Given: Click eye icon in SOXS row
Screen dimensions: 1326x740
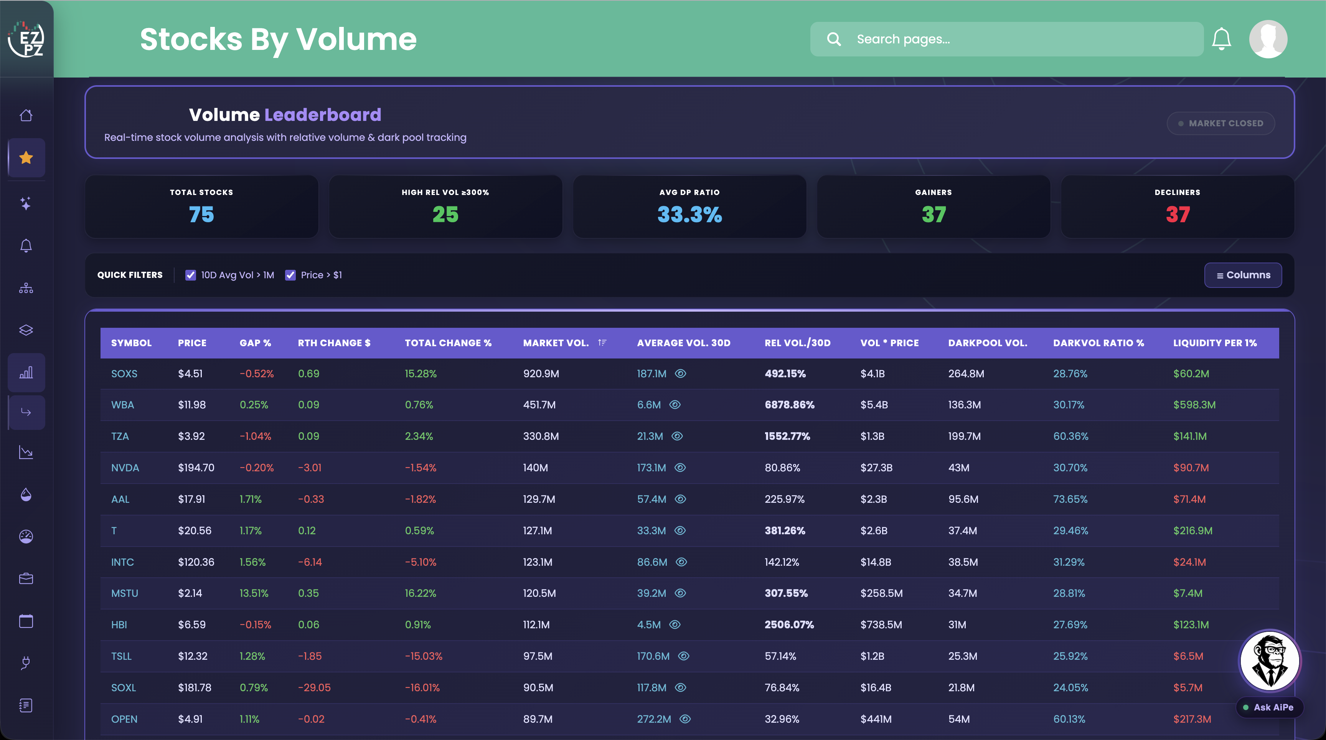Looking at the screenshot, I should coord(681,374).
